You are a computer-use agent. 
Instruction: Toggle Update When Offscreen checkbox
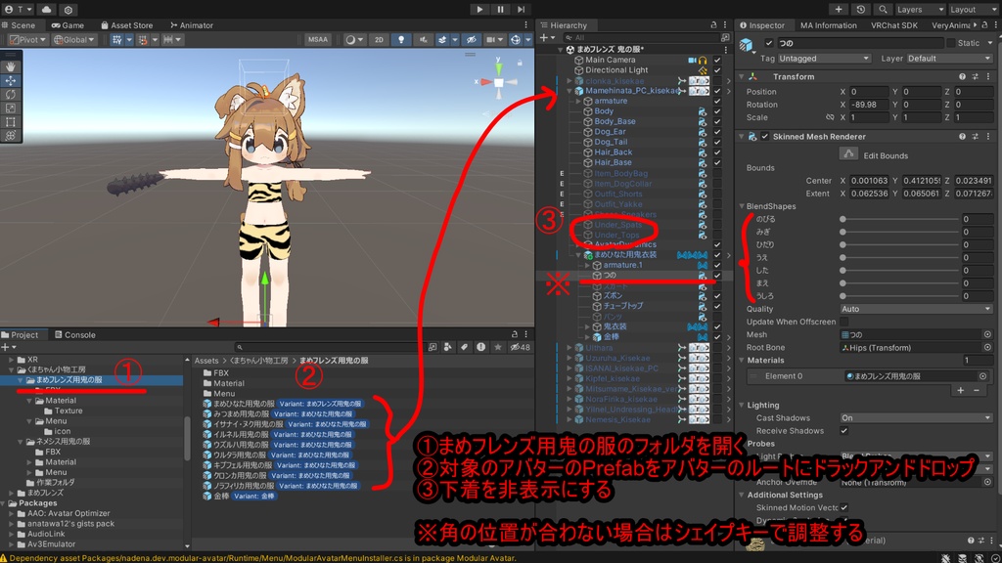pos(844,322)
